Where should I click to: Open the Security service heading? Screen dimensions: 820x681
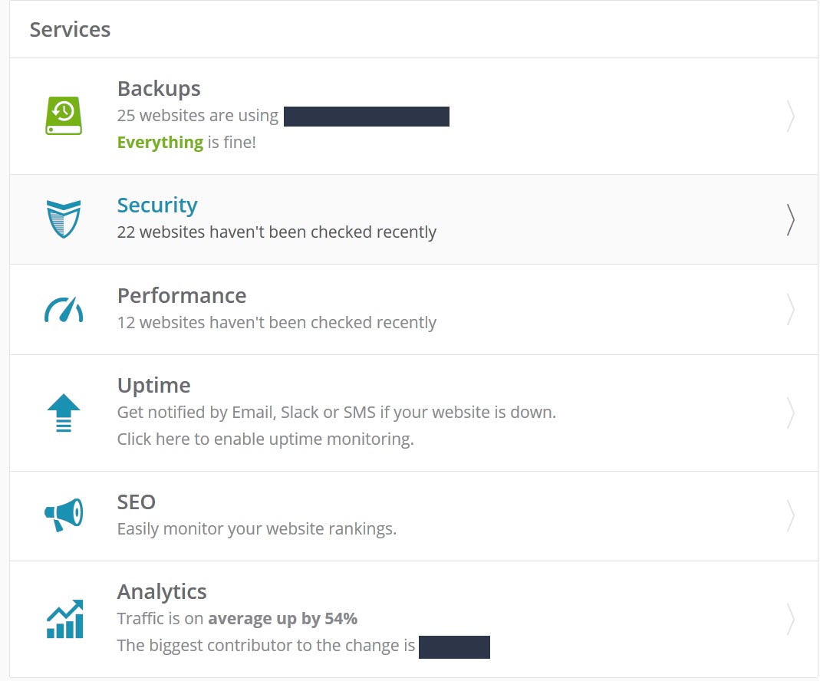[157, 206]
